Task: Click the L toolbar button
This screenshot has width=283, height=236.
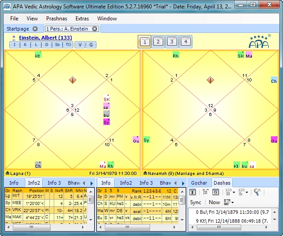Action: point(36,45)
